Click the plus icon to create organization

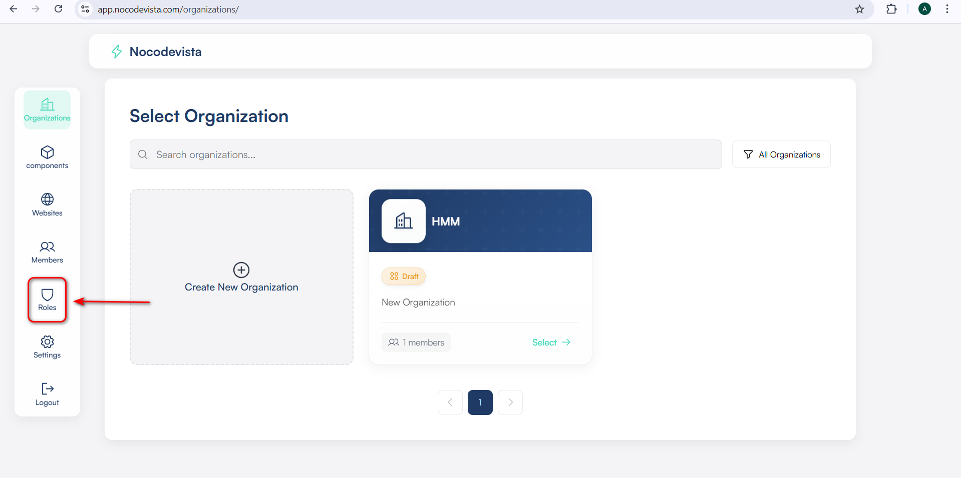pyautogui.click(x=241, y=270)
